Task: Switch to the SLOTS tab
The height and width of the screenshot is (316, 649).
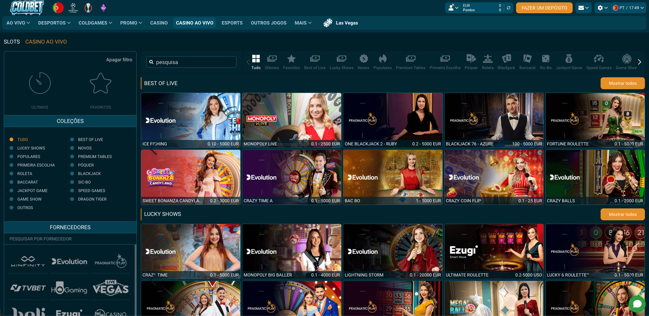Action: point(12,42)
